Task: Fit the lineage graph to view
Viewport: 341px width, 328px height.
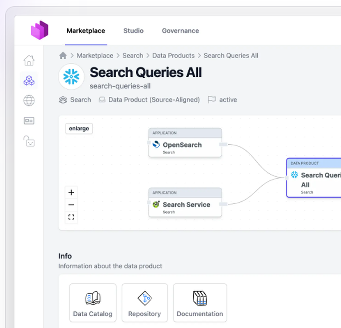Action: (71, 217)
